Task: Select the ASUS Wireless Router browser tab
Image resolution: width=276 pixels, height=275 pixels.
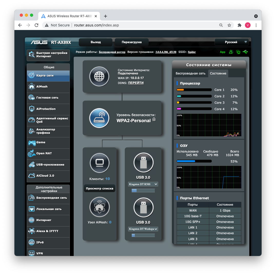Action: point(69,16)
